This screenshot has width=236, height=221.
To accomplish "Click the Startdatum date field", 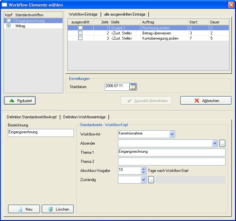I will pos(117,87).
